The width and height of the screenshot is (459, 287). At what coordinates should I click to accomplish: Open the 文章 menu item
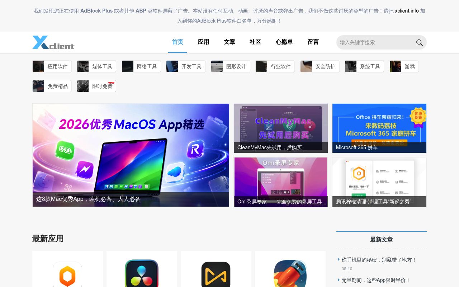click(x=229, y=42)
